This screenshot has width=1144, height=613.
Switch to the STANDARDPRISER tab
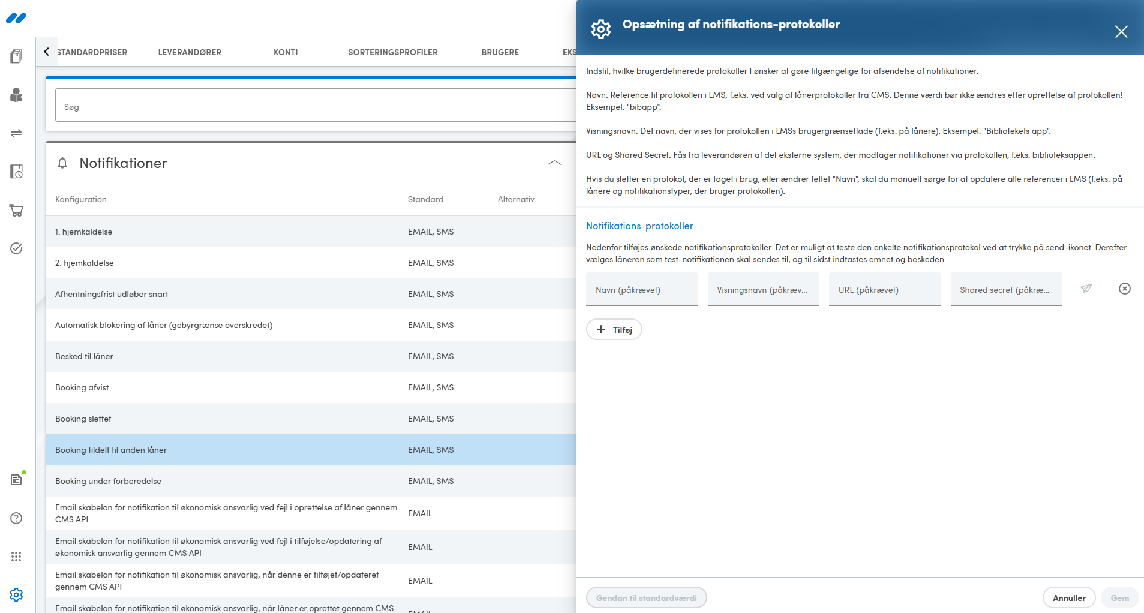(92, 52)
